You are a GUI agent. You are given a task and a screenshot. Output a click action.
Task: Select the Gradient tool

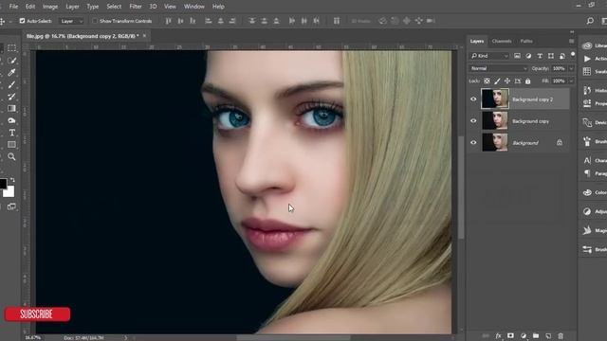(x=11, y=109)
